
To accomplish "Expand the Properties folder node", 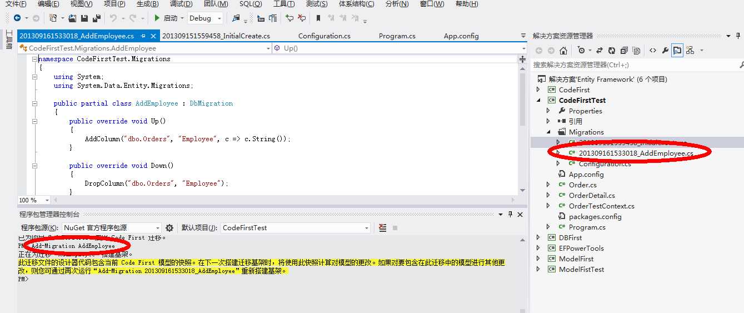I will pos(548,111).
